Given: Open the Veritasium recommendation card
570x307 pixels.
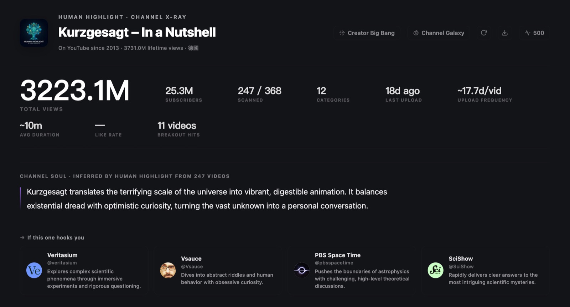Looking at the screenshot, I should 84,270.
